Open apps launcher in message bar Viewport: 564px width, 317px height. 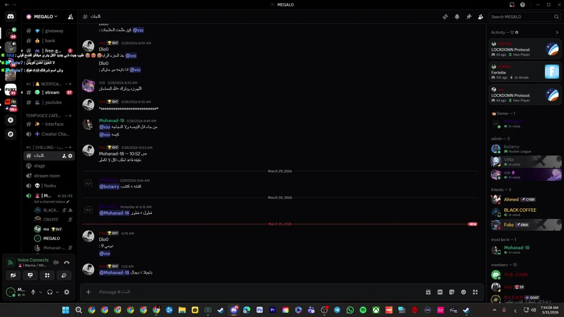pos(475,292)
